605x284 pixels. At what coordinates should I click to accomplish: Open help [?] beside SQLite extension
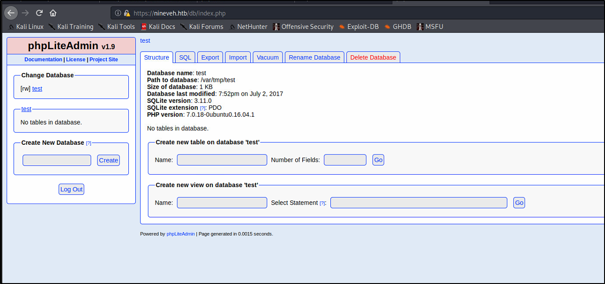202,108
